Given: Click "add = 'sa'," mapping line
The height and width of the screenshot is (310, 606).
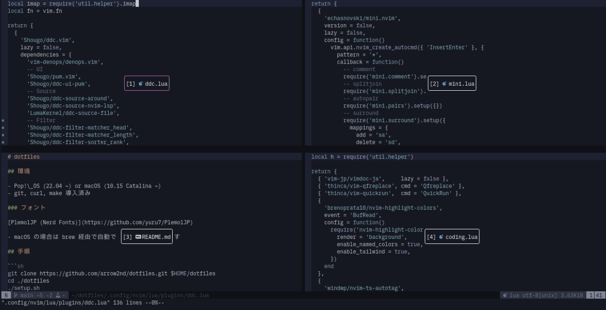Looking at the screenshot, I should point(374,135).
